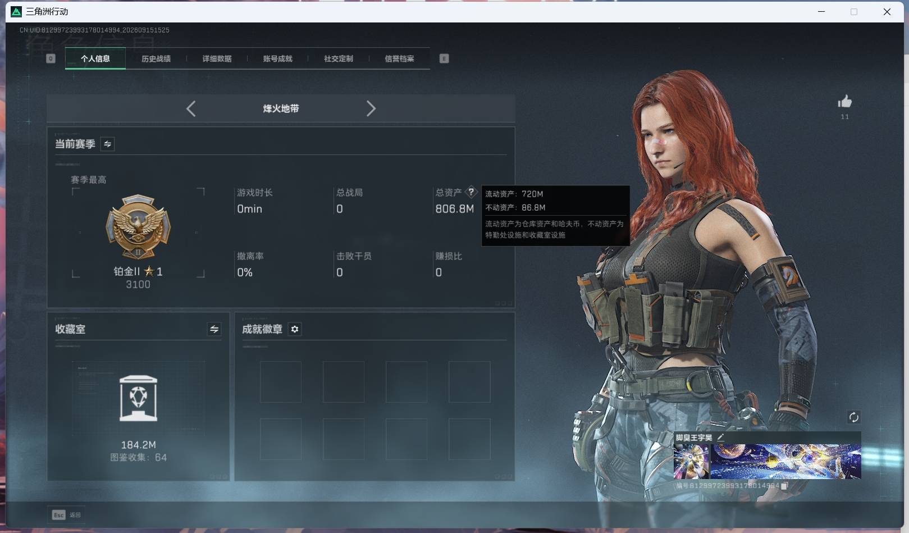Click the player nickname 脚臭王宇昊
The width and height of the screenshot is (909, 533).
pos(694,438)
